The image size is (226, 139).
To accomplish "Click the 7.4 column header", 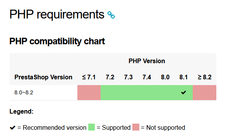I will click(x=147, y=77).
